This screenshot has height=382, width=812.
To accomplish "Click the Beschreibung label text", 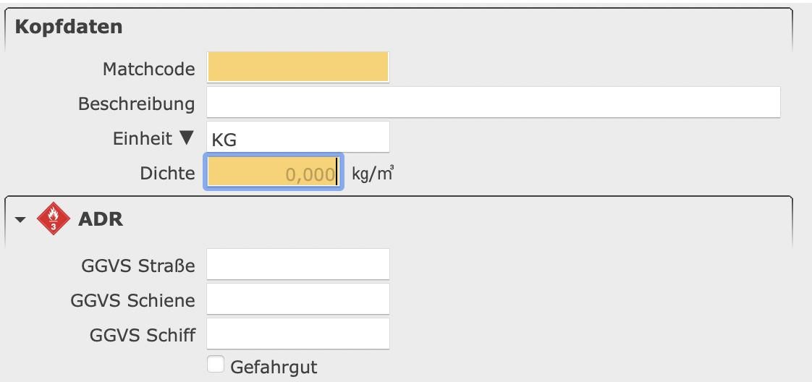I will (x=136, y=103).
